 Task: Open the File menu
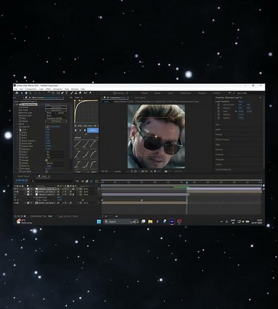click(15, 89)
